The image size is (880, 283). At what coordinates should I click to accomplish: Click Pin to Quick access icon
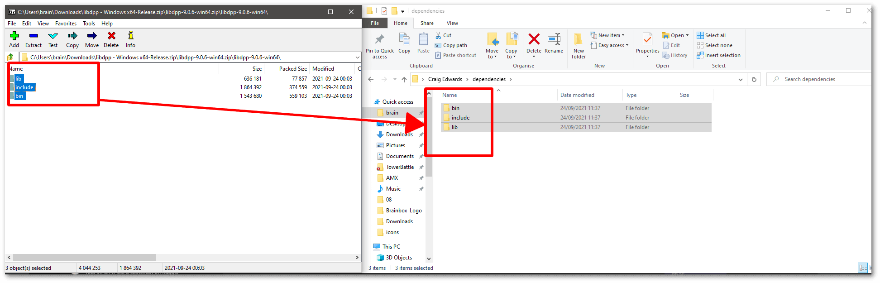click(x=379, y=40)
